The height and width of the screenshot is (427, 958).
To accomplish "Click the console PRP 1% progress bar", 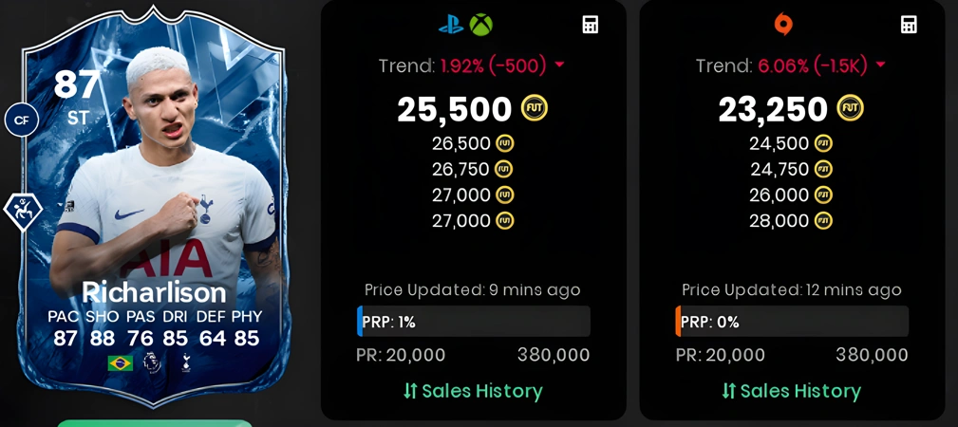I will (474, 322).
